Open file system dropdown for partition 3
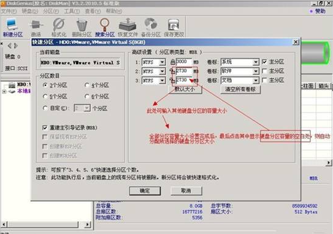 (x=162, y=80)
